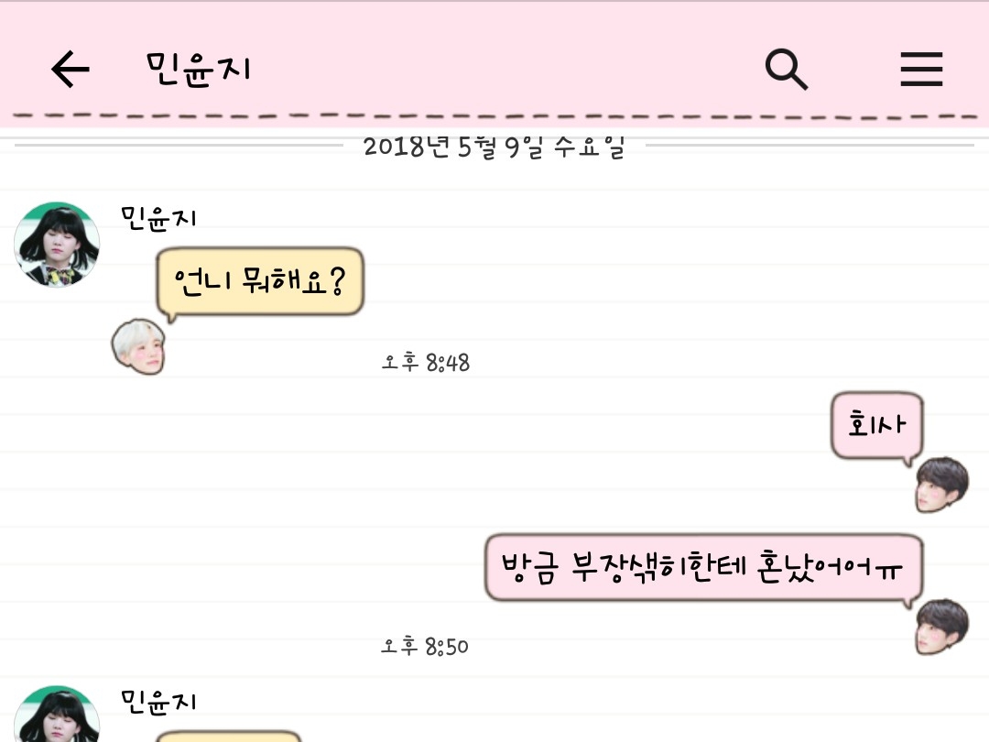Tap the face sticker under 회사 bubble
Viewport: 989px width, 742px height.
(x=941, y=485)
